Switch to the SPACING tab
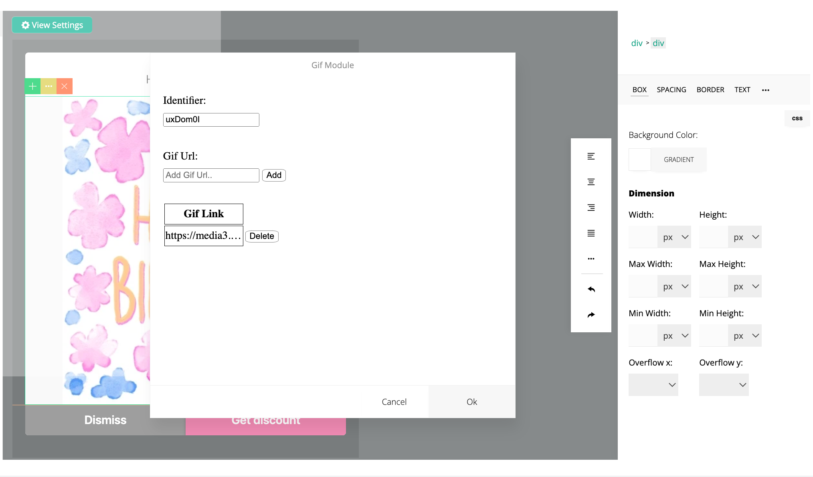Viewport: 813px width, 477px height. point(671,90)
